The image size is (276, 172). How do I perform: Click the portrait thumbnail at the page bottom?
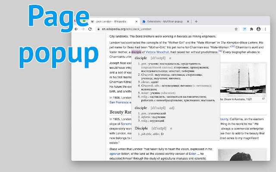point(241,155)
